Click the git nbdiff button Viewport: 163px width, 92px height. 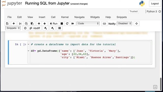point(35,28)
